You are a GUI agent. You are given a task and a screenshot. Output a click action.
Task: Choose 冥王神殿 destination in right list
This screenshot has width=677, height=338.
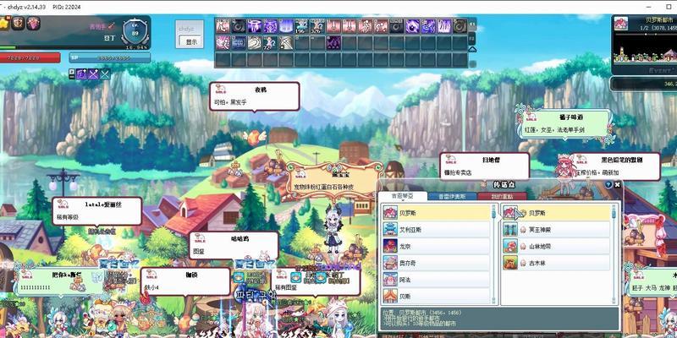click(556, 229)
